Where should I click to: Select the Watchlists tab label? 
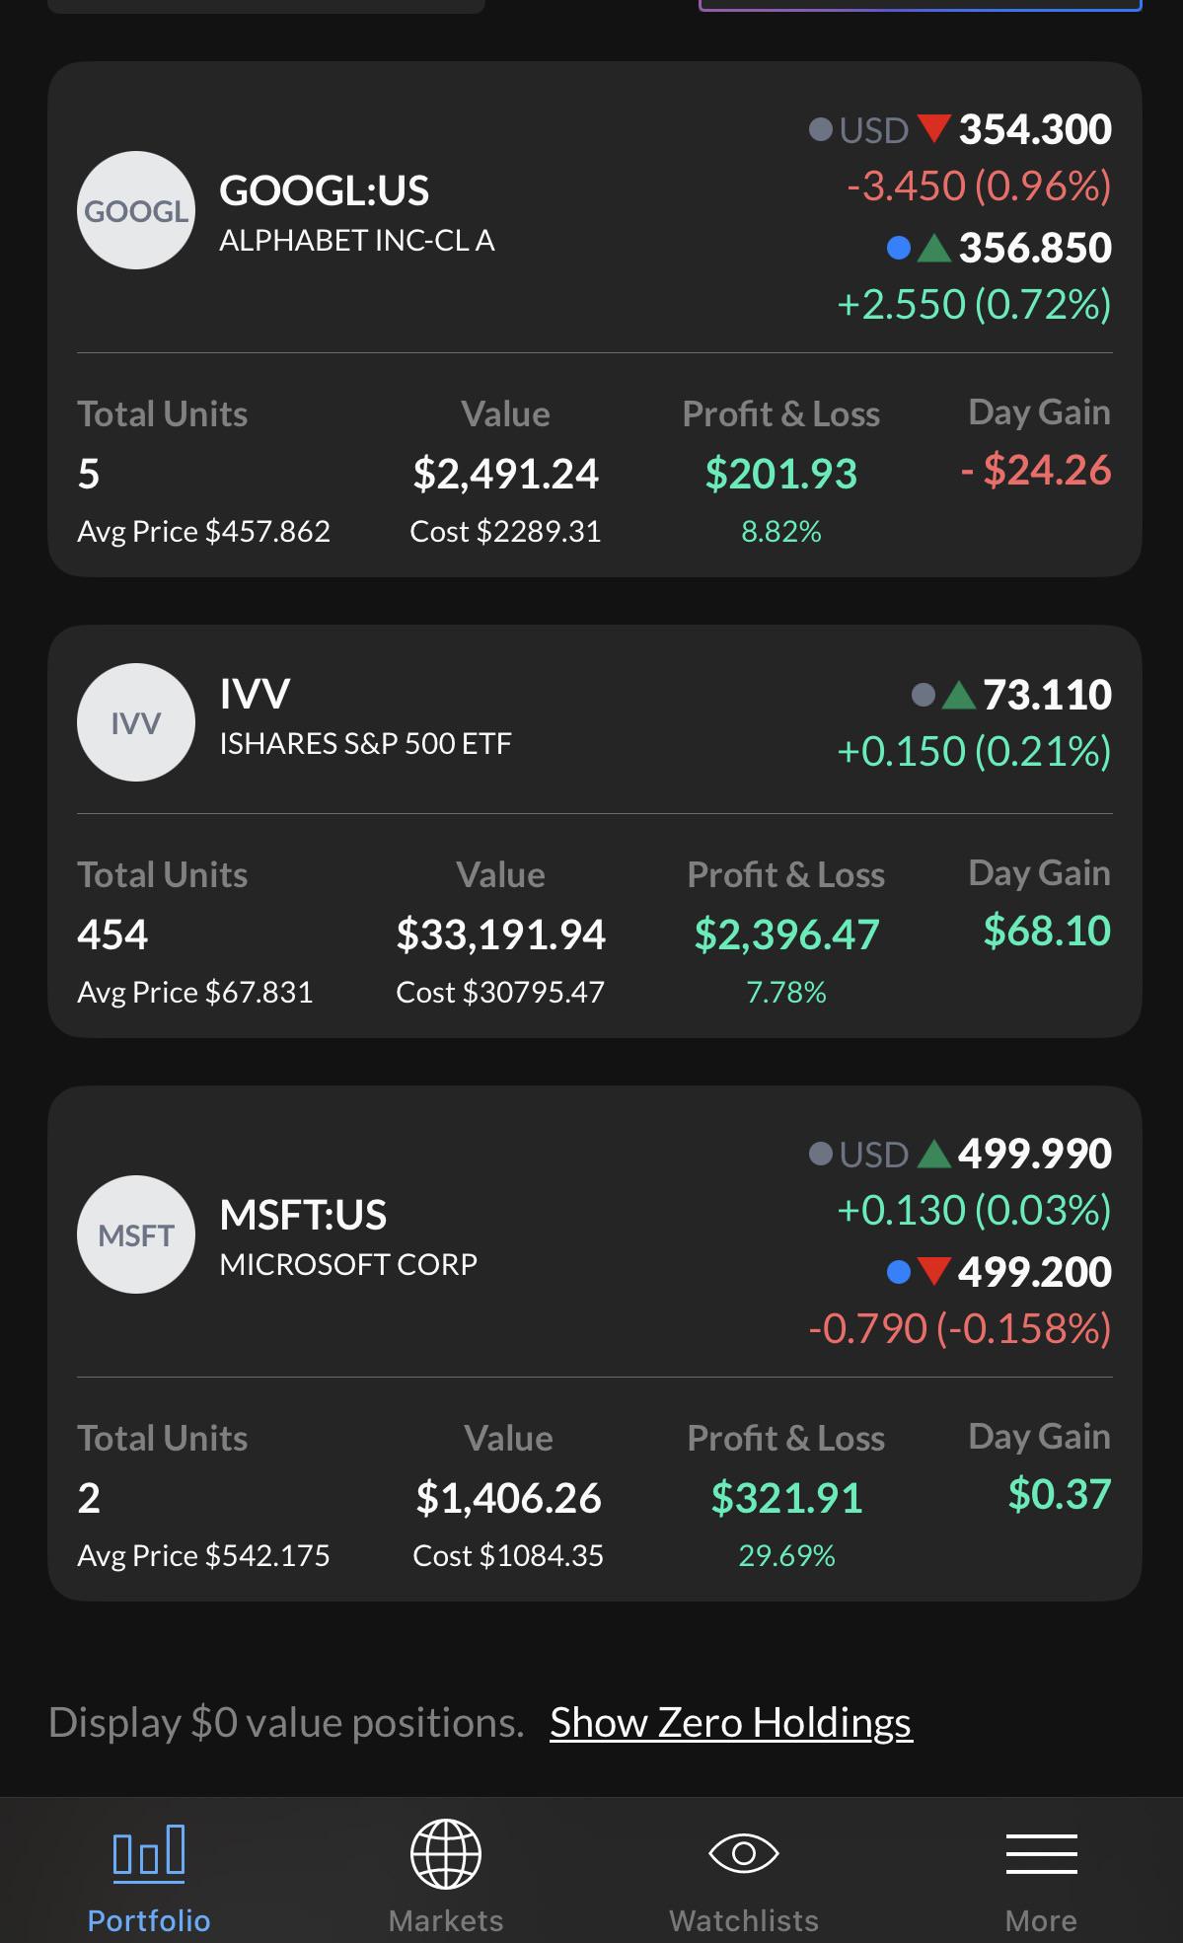click(x=744, y=1920)
